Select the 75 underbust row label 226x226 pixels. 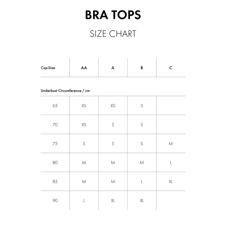[x=55, y=144]
